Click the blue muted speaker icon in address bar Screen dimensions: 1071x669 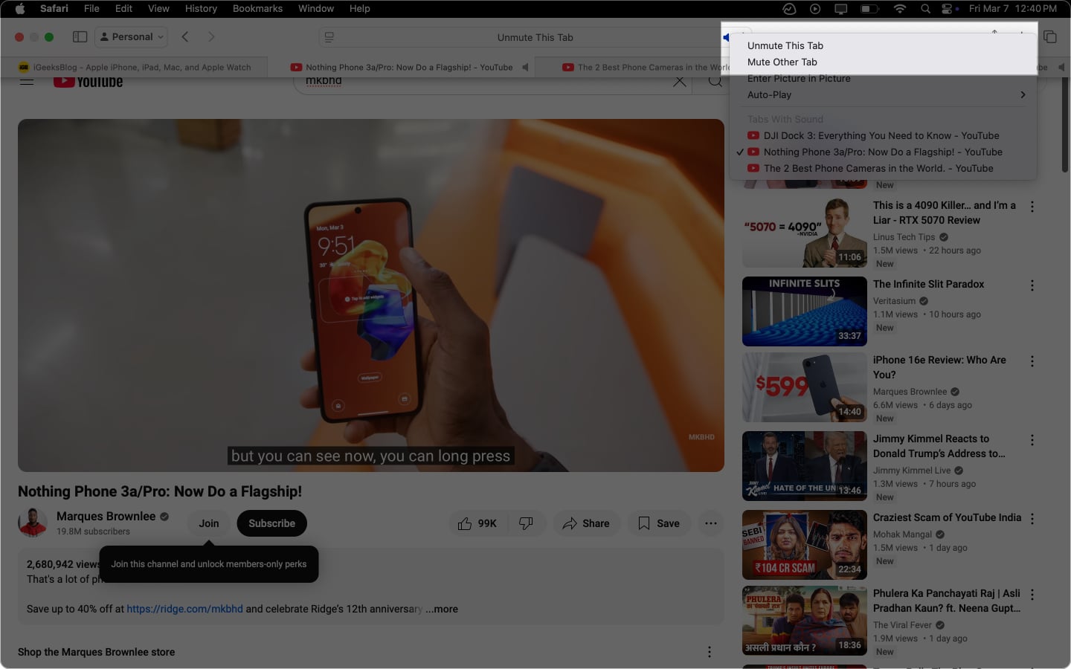pyautogui.click(x=727, y=37)
